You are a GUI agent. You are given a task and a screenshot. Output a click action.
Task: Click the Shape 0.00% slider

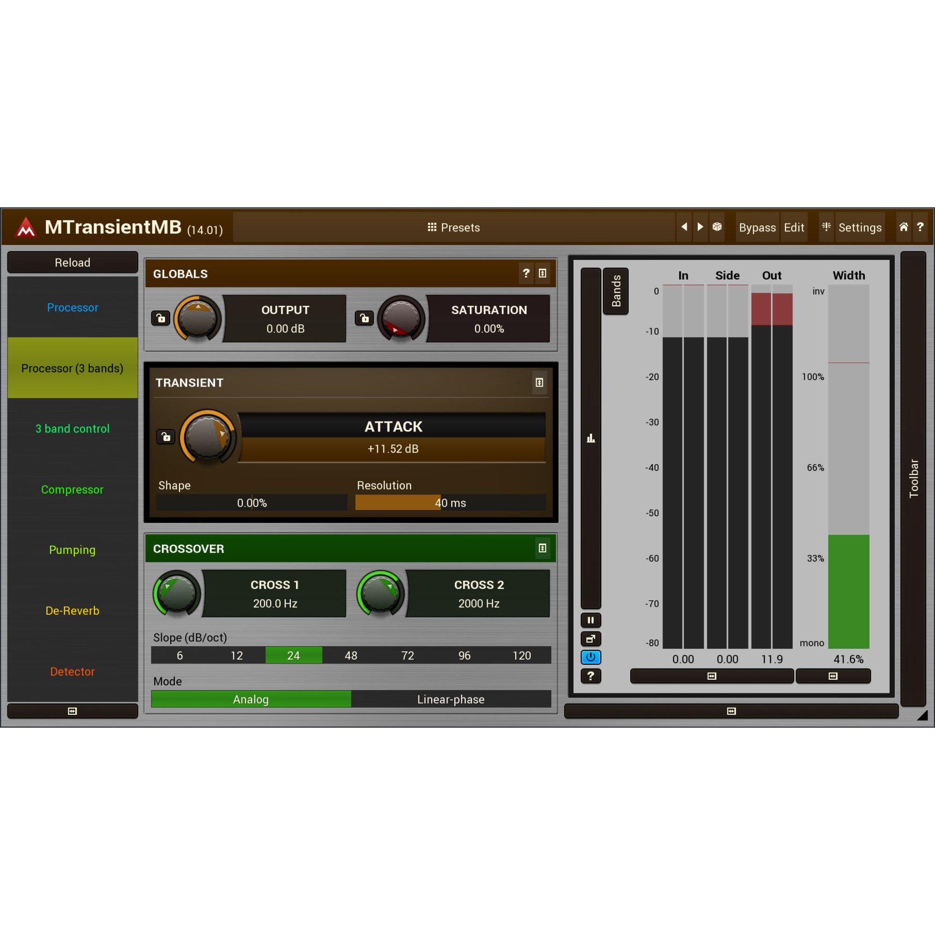(x=252, y=503)
